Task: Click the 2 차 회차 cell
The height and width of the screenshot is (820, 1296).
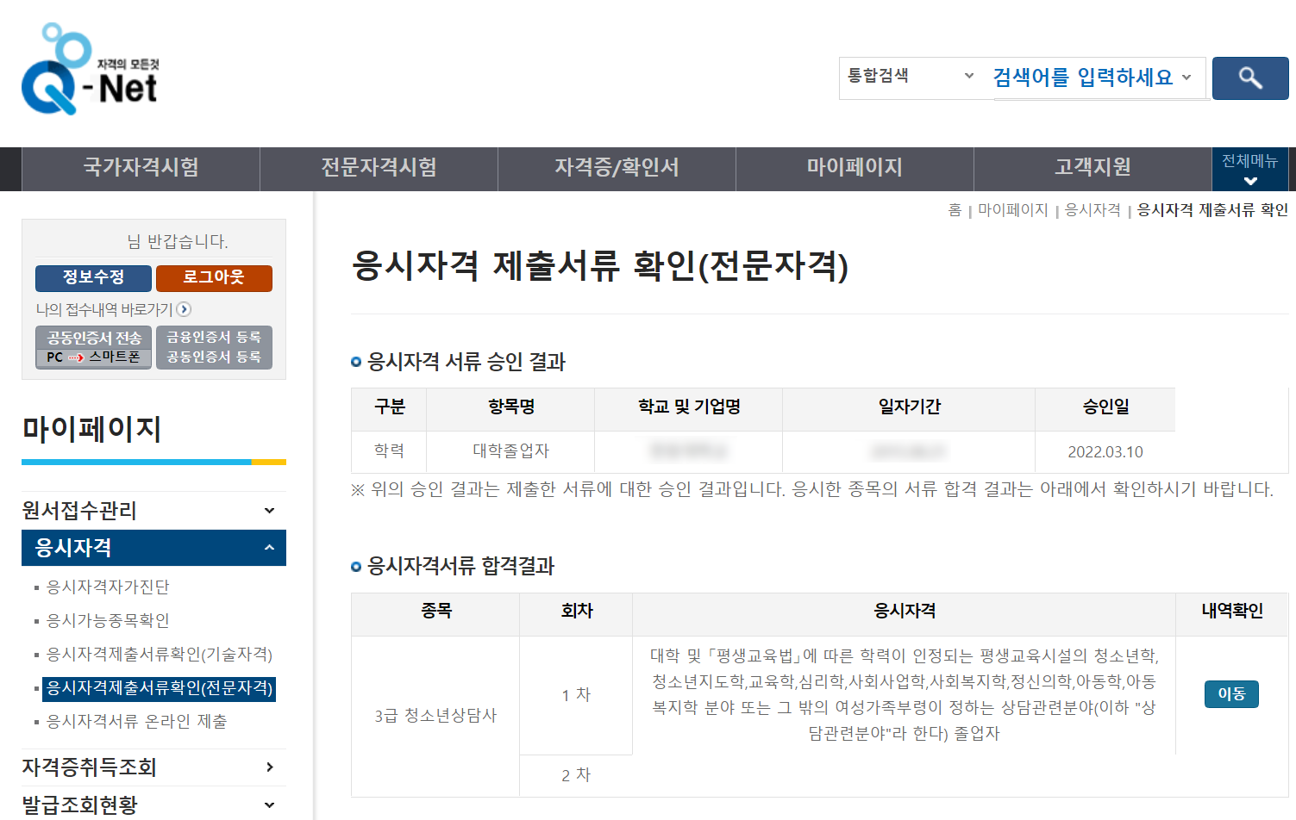Action: point(576,775)
